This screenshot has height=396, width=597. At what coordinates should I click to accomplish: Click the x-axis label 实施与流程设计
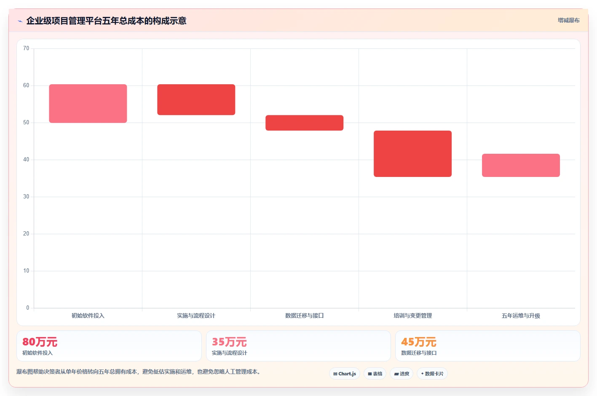196,316
